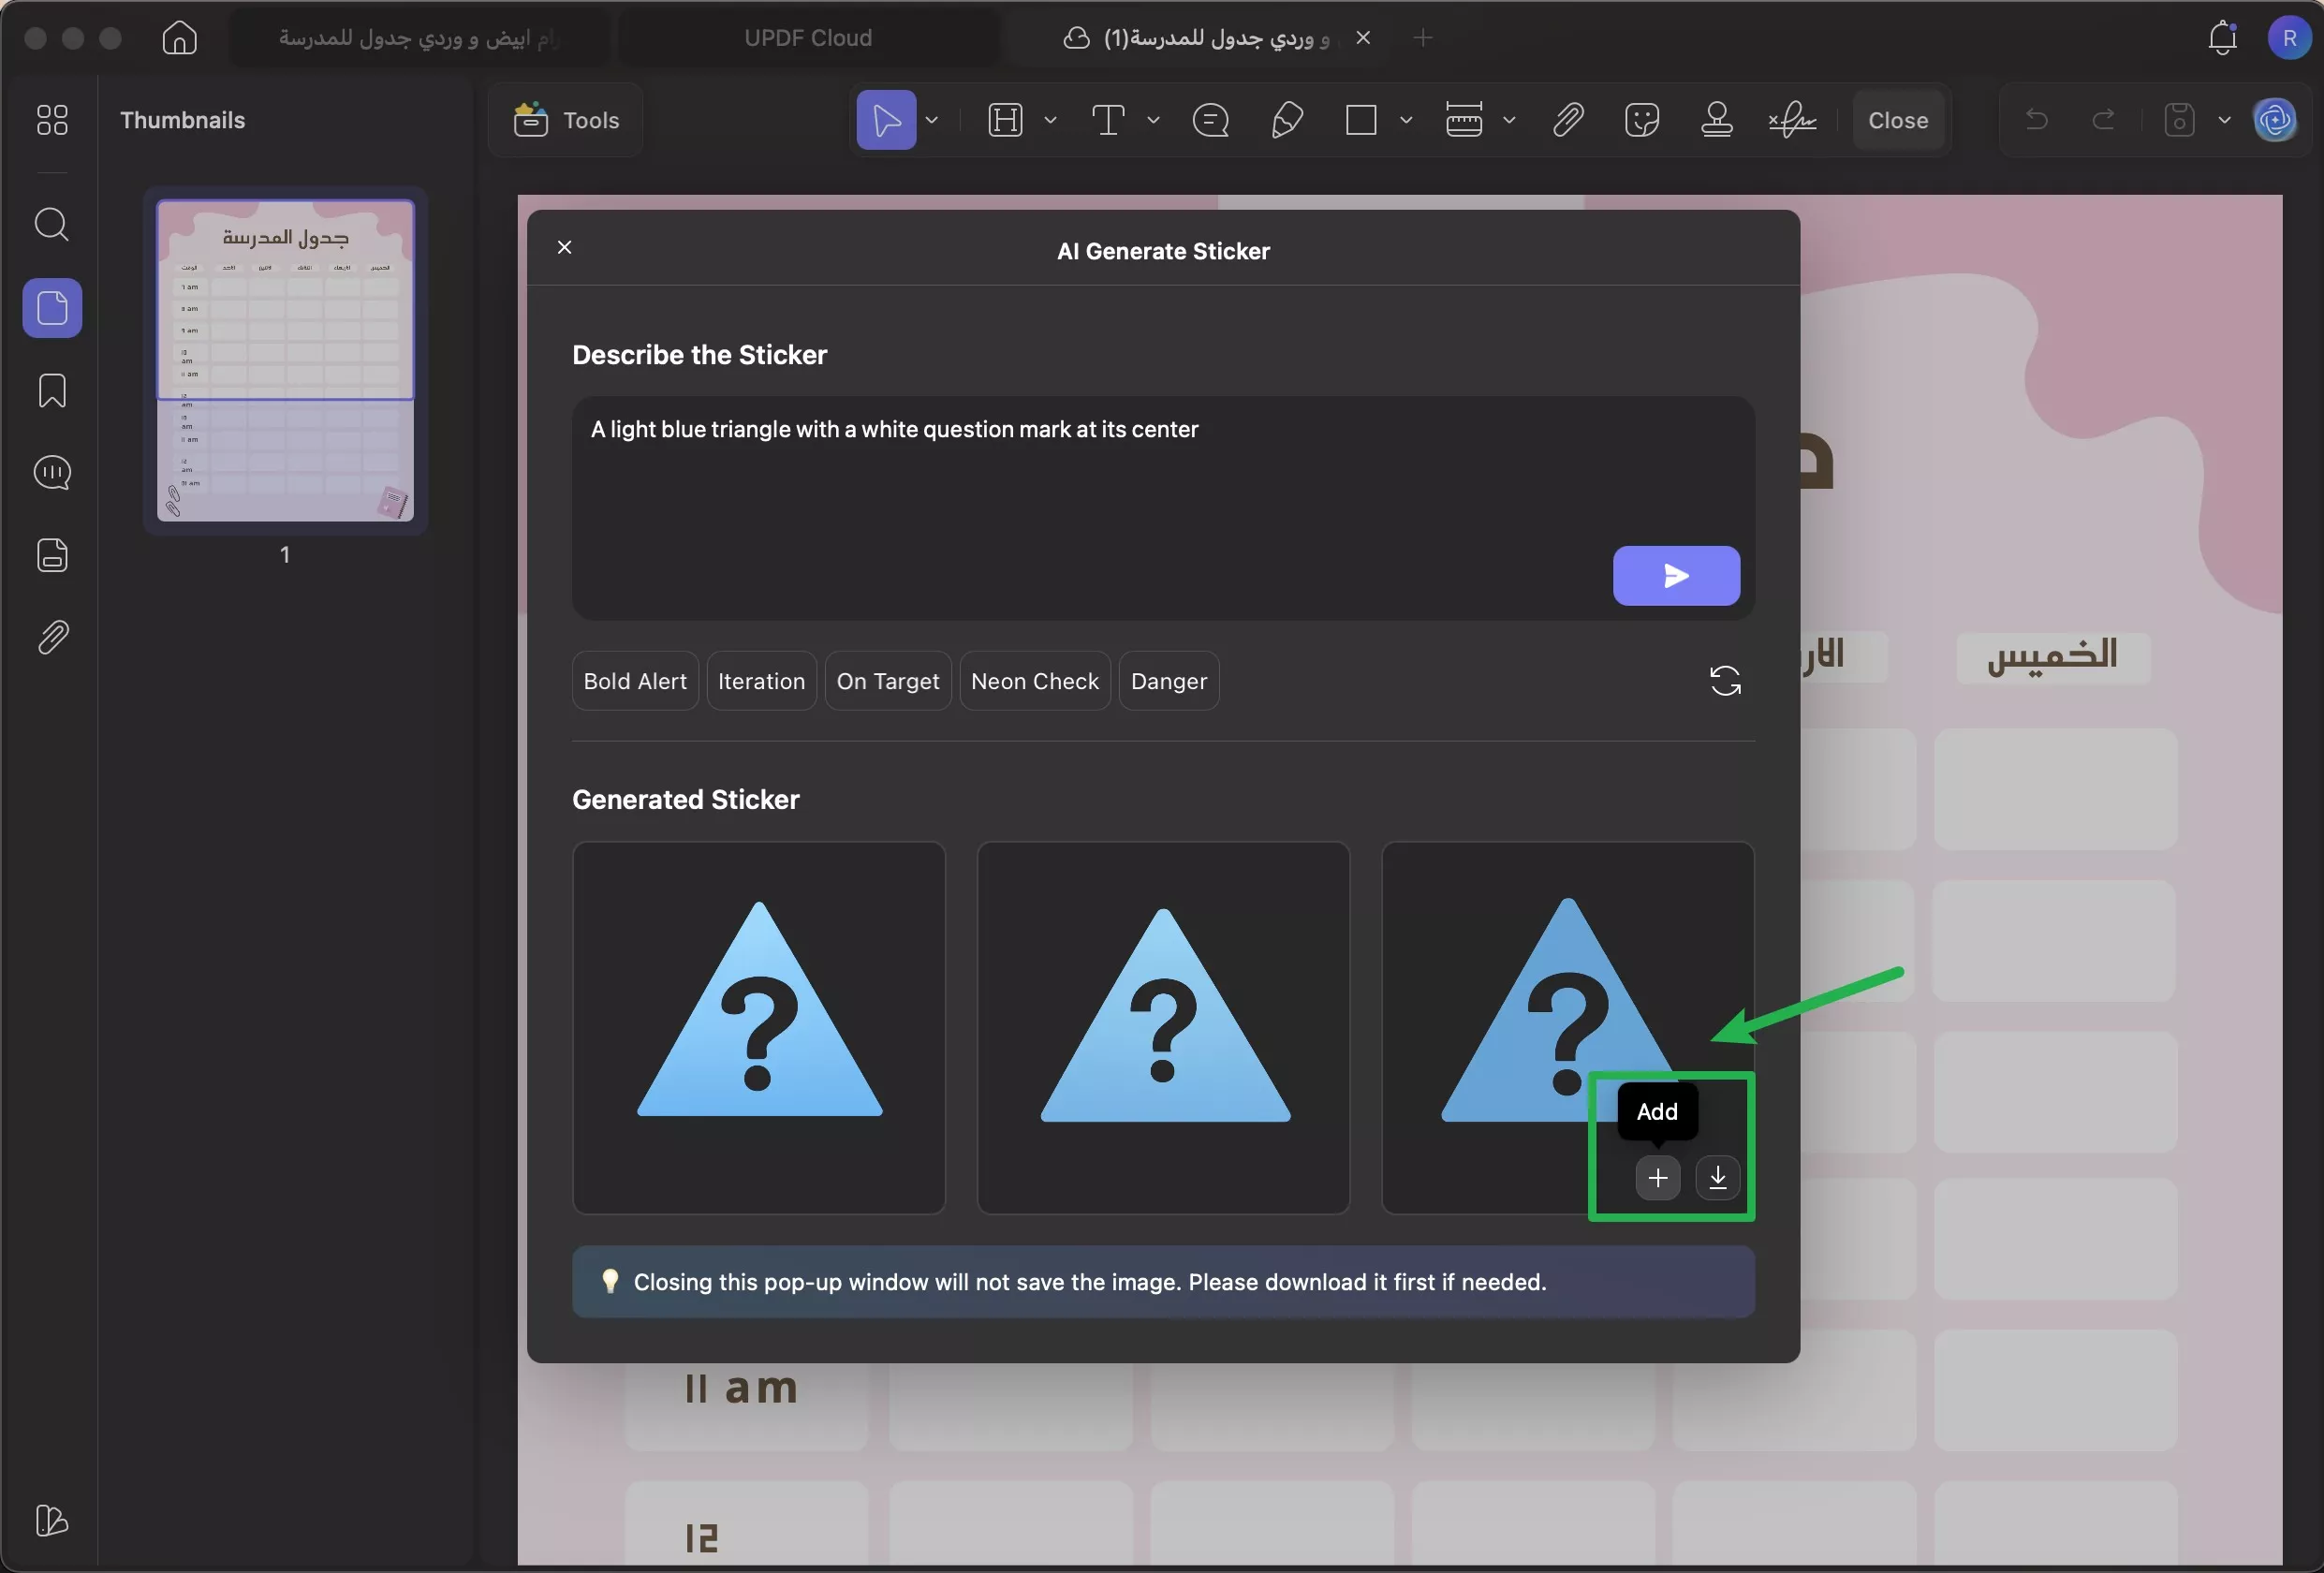The height and width of the screenshot is (1573, 2324).
Task: Expand the text tool dropdown arrow
Action: 1153,120
